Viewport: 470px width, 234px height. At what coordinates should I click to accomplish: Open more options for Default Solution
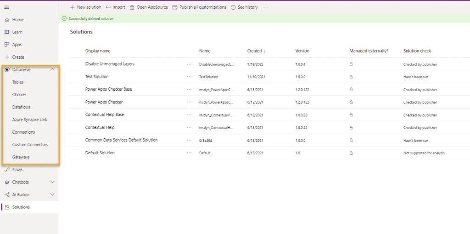189,153
